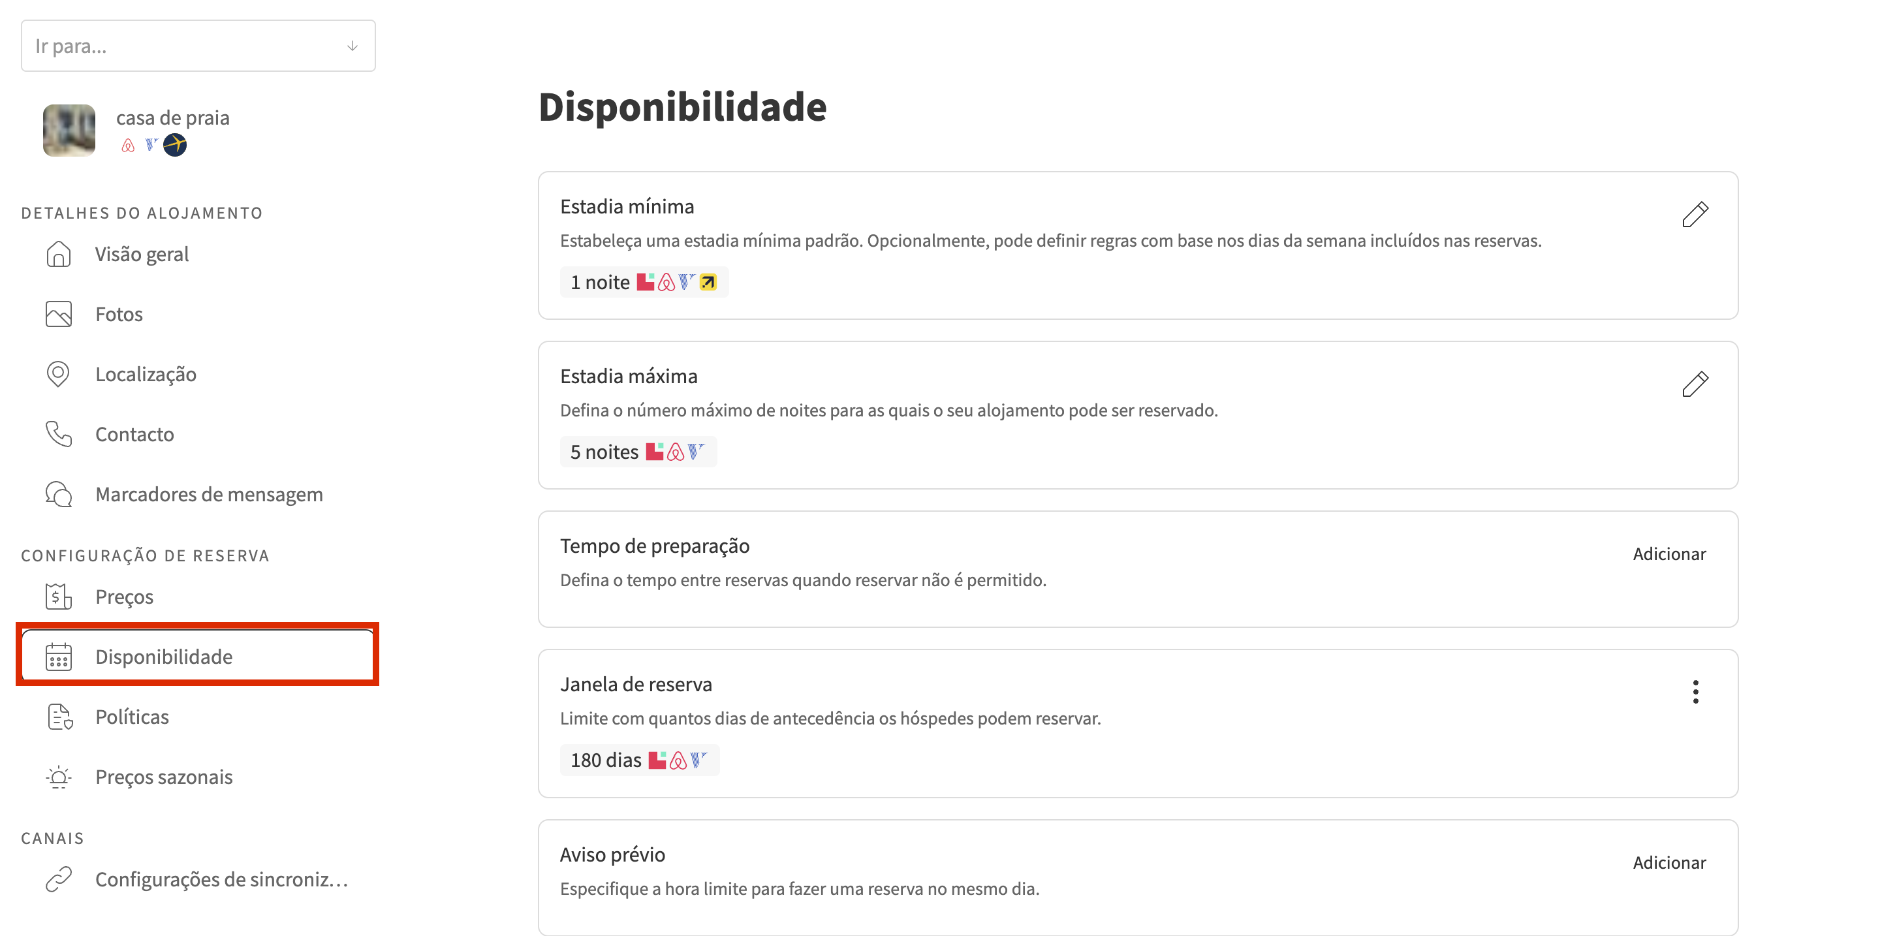Open the Preços menu item
This screenshot has width=1880, height=936.
click(124, 597)
